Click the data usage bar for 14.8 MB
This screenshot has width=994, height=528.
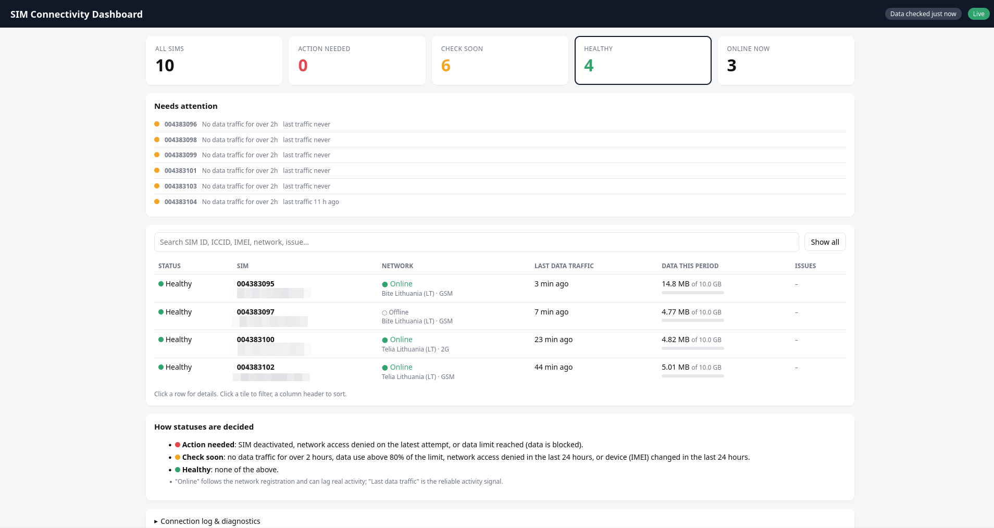tap(693, 293)
